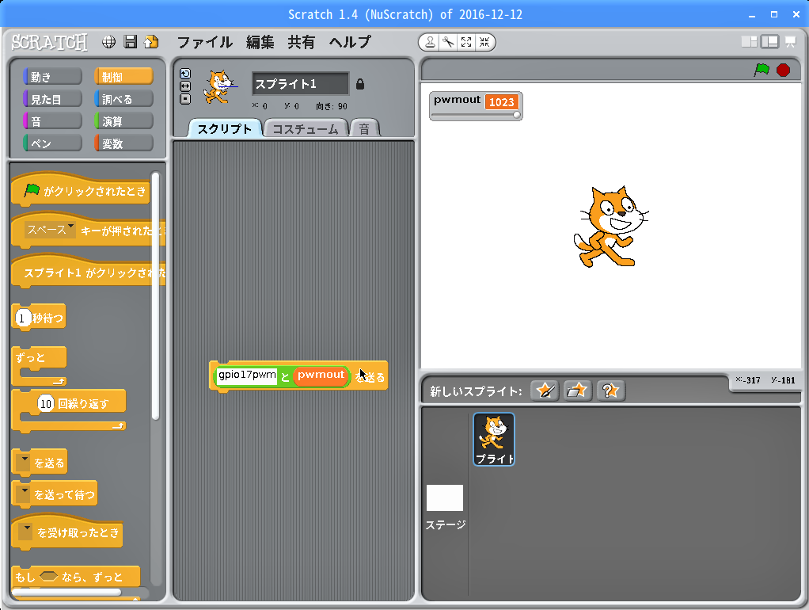Select the 演算 block category

123,121
